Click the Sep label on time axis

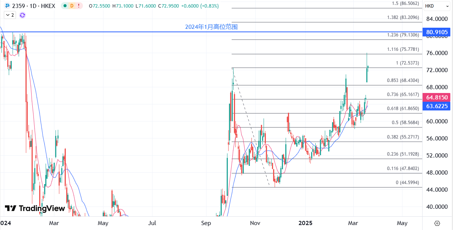(206, 224)
